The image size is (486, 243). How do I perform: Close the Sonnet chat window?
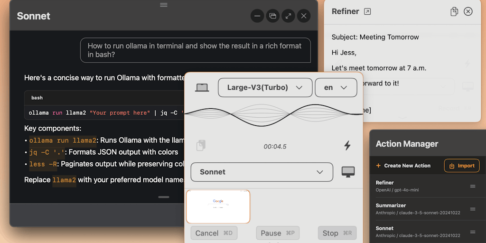click(304, 16)
